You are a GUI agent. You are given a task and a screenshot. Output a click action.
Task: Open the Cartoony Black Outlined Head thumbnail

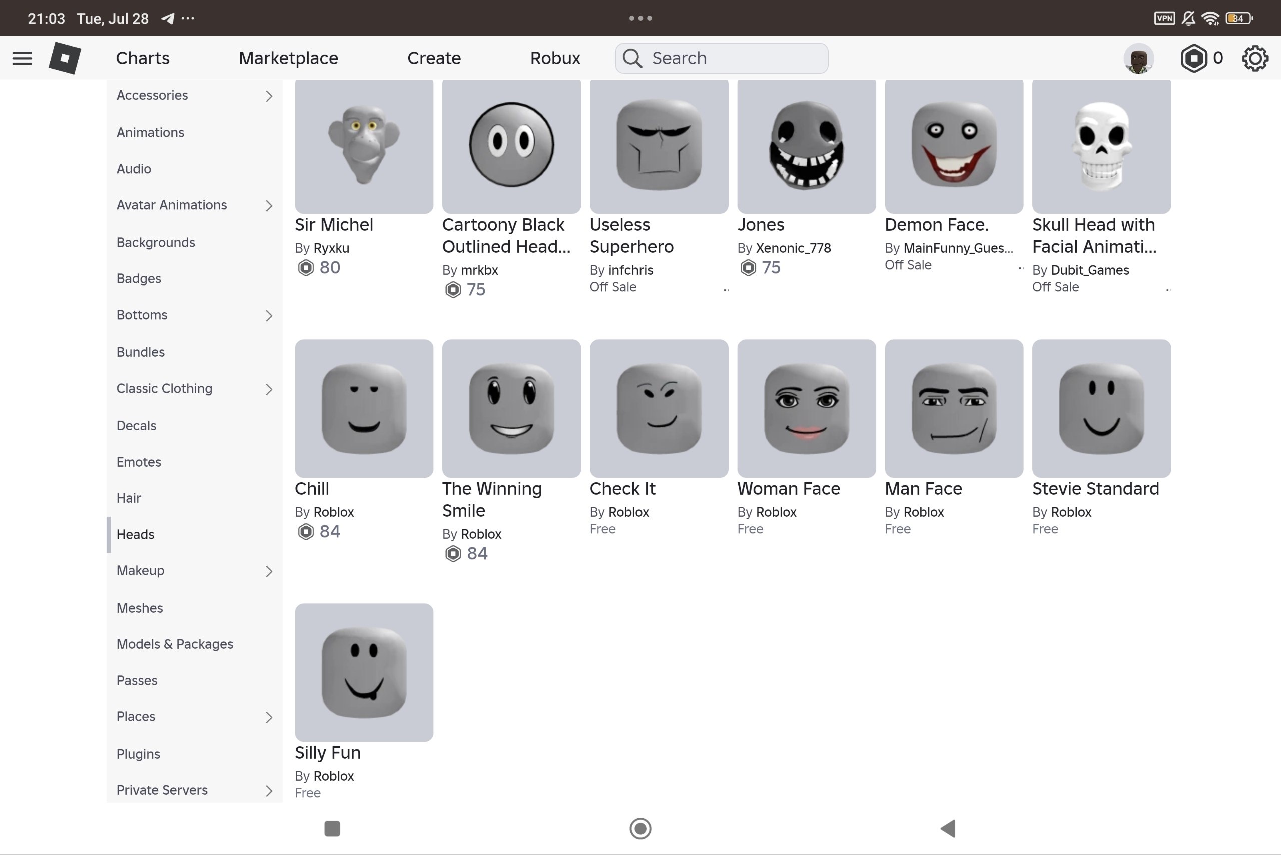tap(511, 146)
